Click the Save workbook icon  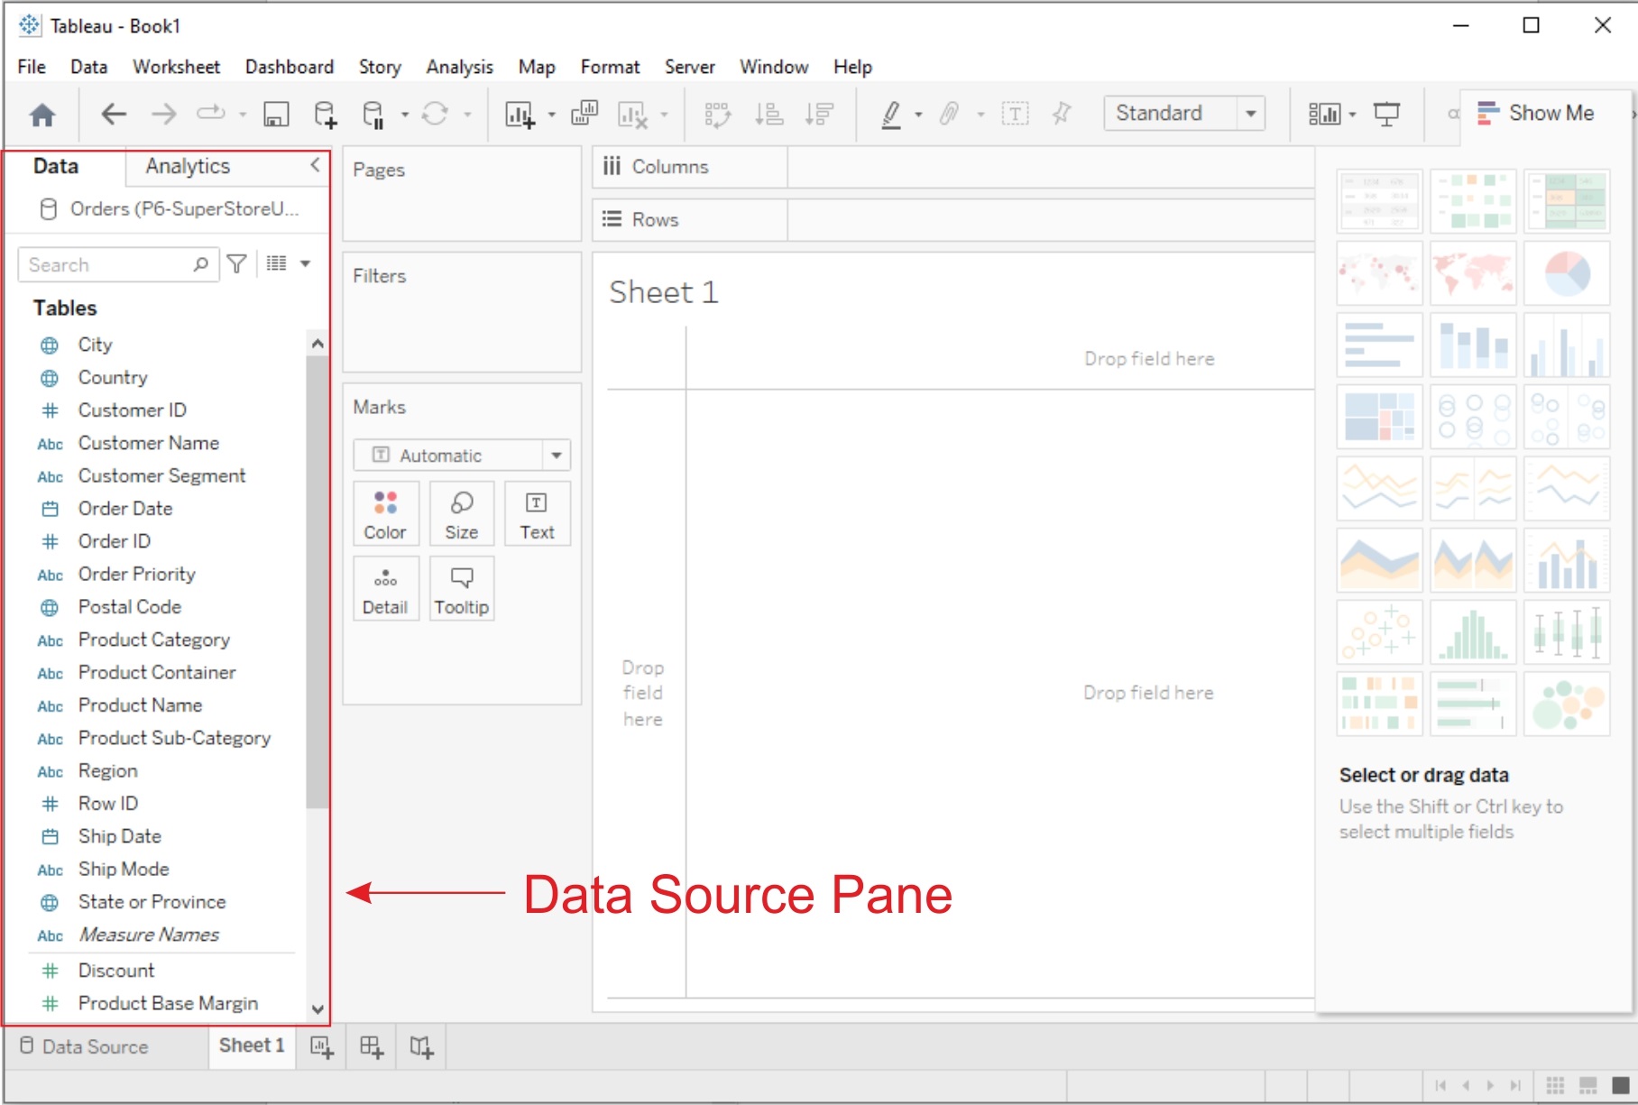(x=276, y=115)
